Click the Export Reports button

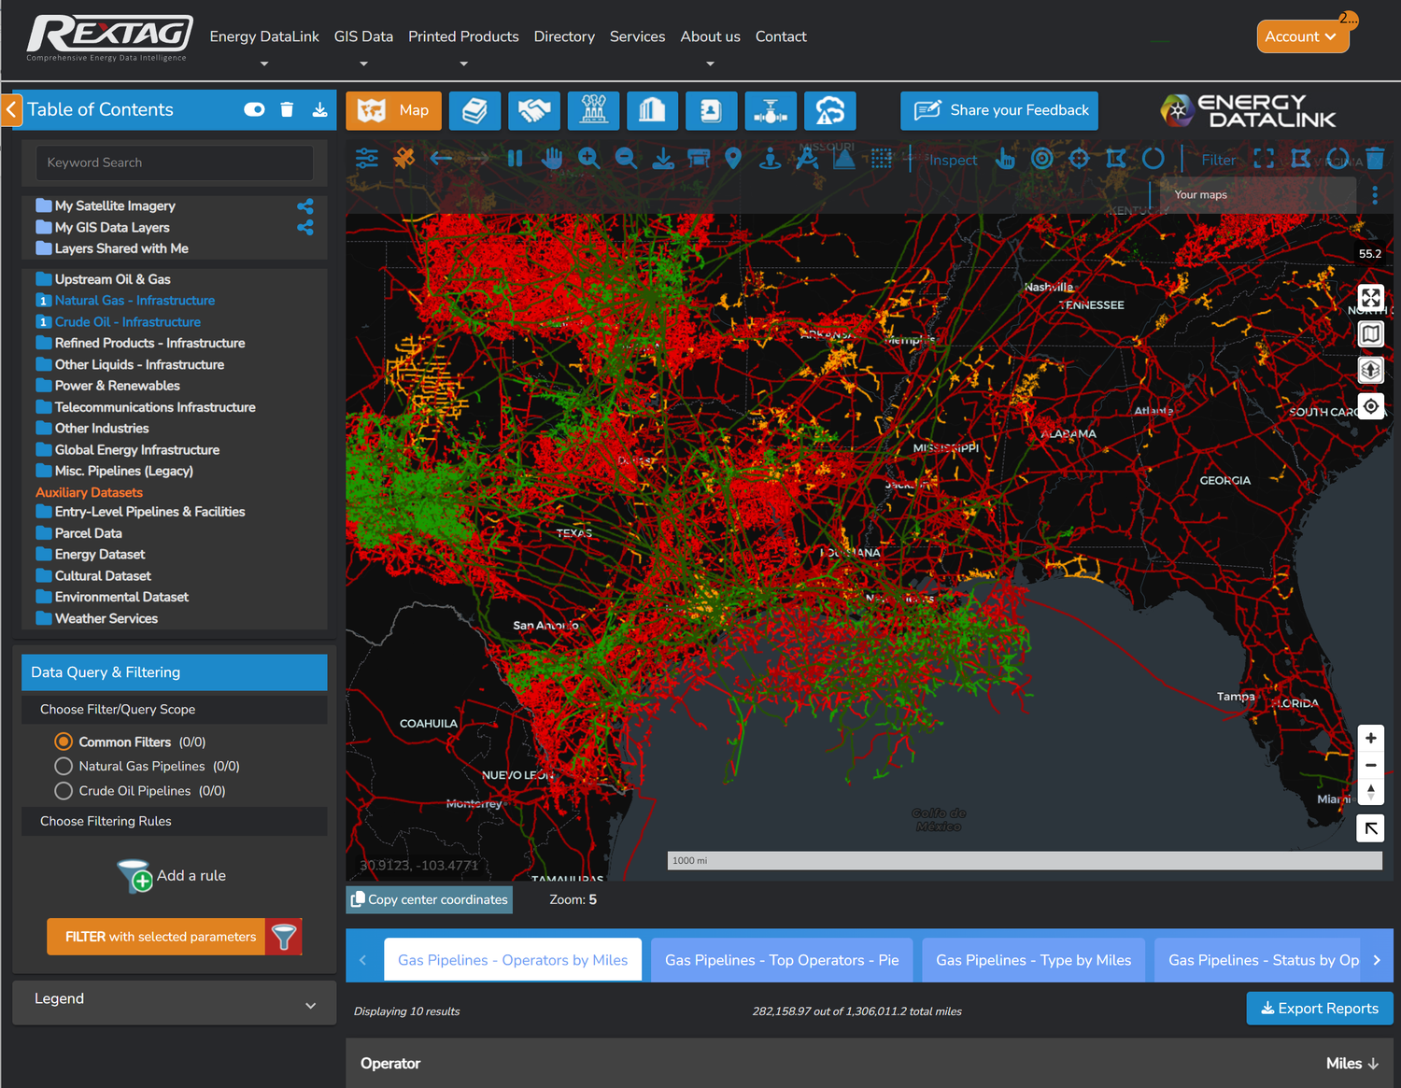tap(1319, 1008)
